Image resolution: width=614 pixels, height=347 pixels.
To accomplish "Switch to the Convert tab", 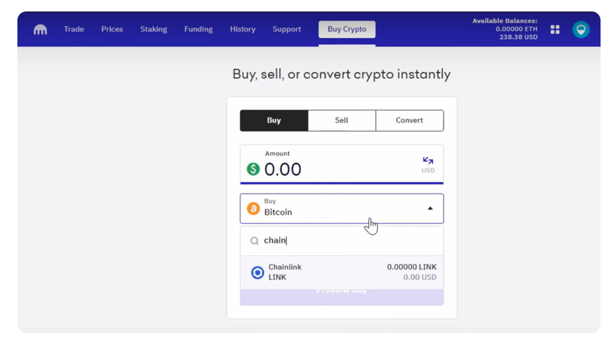I will [x=410, y=120].
